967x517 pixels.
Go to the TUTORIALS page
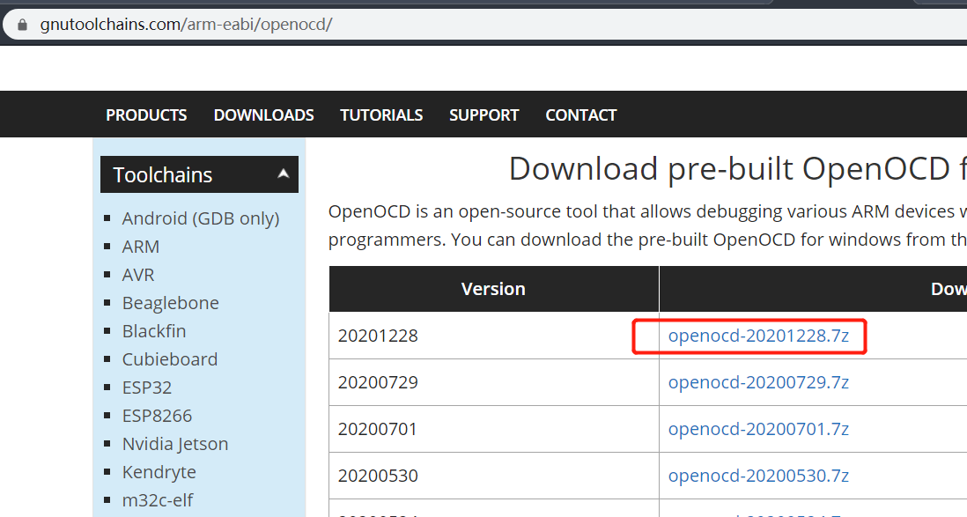click(381, 114)
